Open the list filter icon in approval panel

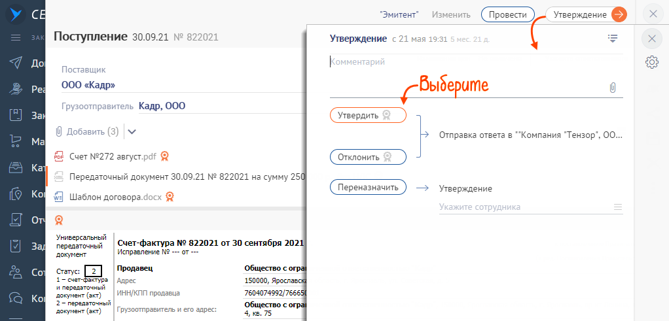613,39
